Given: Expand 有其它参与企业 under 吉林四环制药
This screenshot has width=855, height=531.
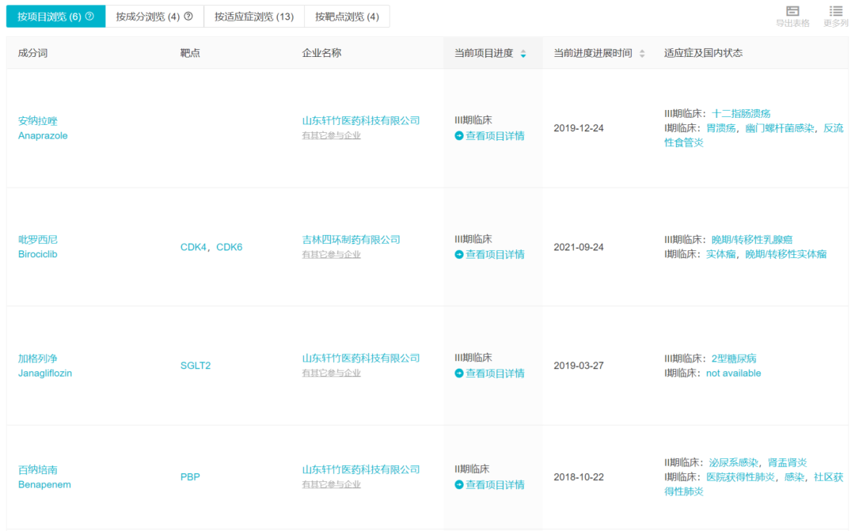Looking at the screenshot, I should click(331, 255).
